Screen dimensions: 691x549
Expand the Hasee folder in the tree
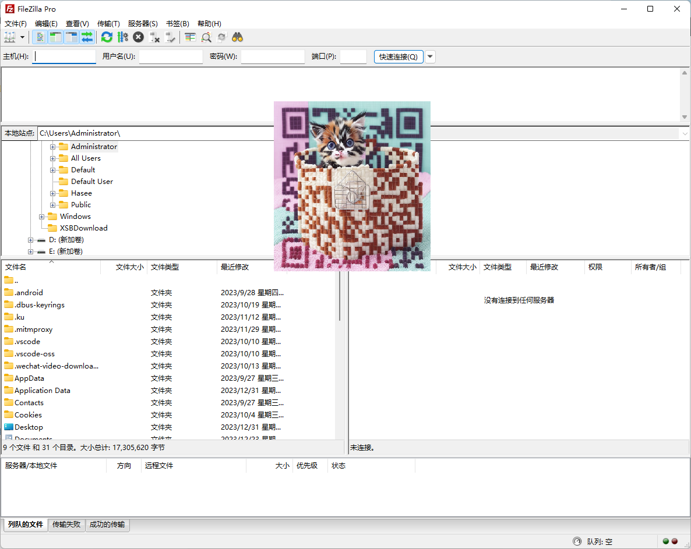pyautogui.click(x=52, y=193)
